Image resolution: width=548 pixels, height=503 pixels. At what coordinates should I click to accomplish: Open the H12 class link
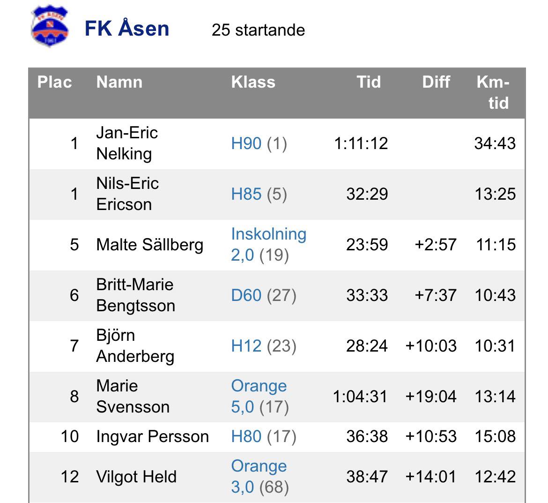246,346
